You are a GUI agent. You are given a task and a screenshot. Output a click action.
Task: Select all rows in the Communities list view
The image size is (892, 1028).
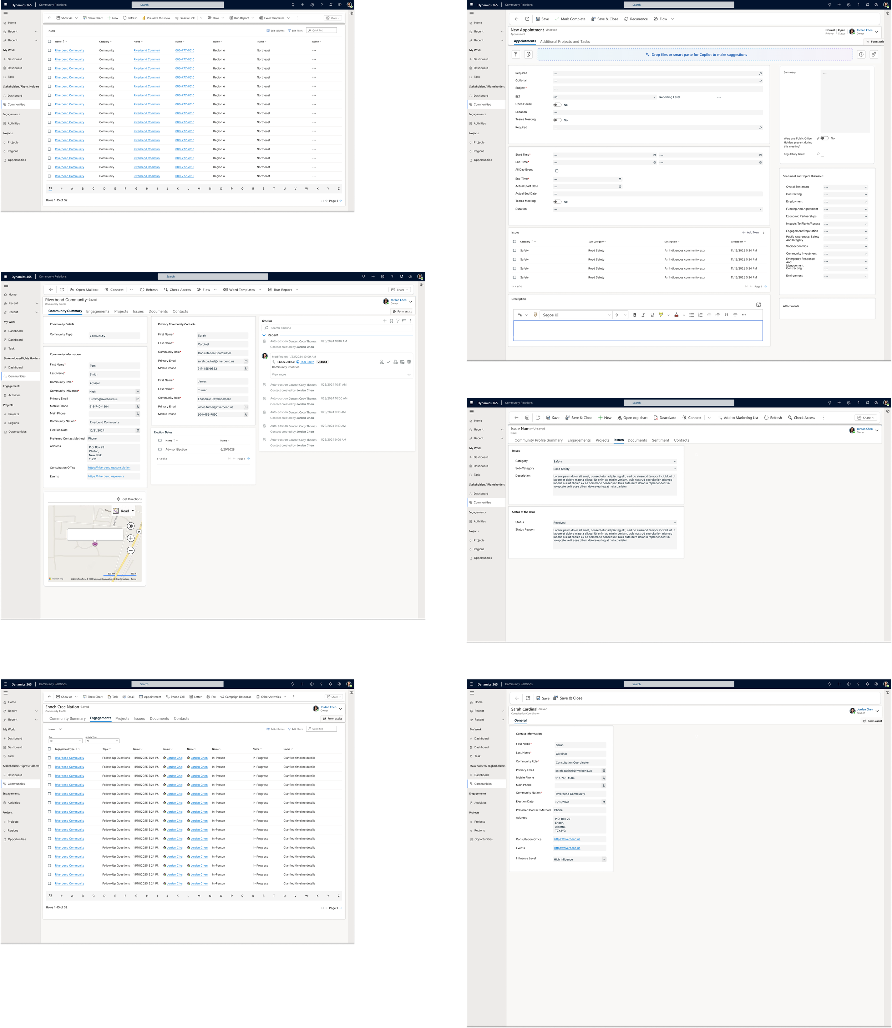pyautogui.click(x=49, y=42)
